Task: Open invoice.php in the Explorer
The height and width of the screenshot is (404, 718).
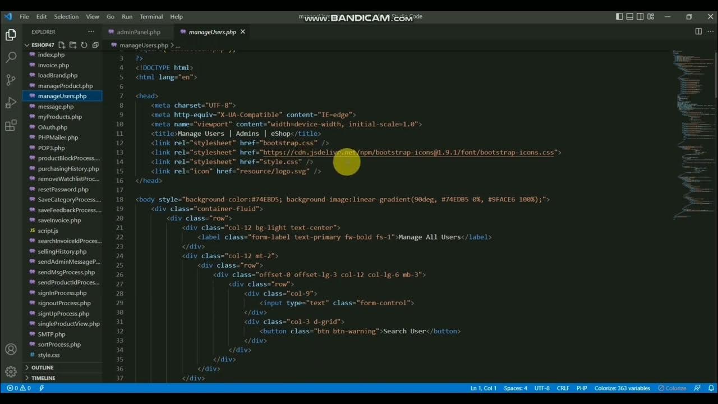Action: coord(53,65)
